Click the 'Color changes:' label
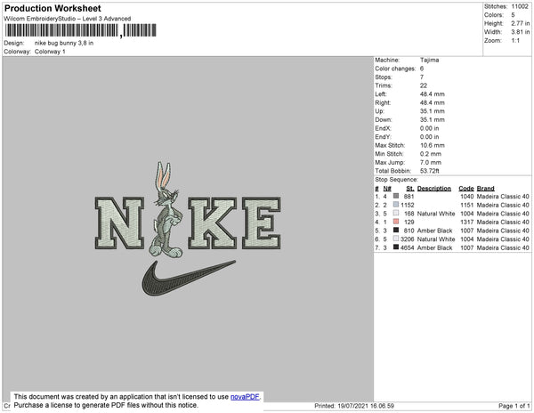534x413 pixels. pos(395,69)
